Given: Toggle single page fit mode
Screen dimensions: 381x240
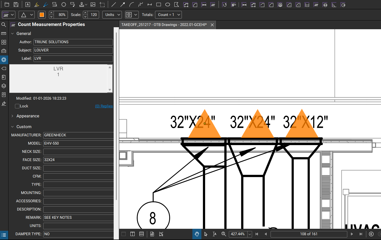Looking at the screenshot, I should tap(152, 234).
